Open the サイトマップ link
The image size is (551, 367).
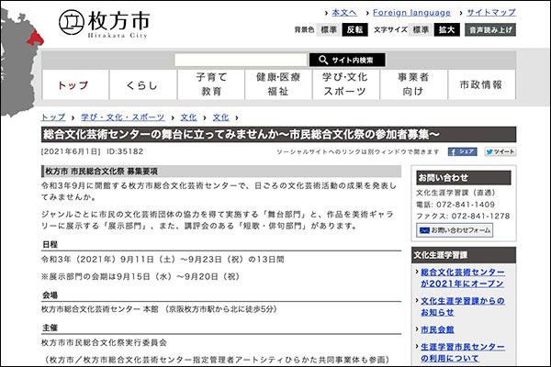491,12
